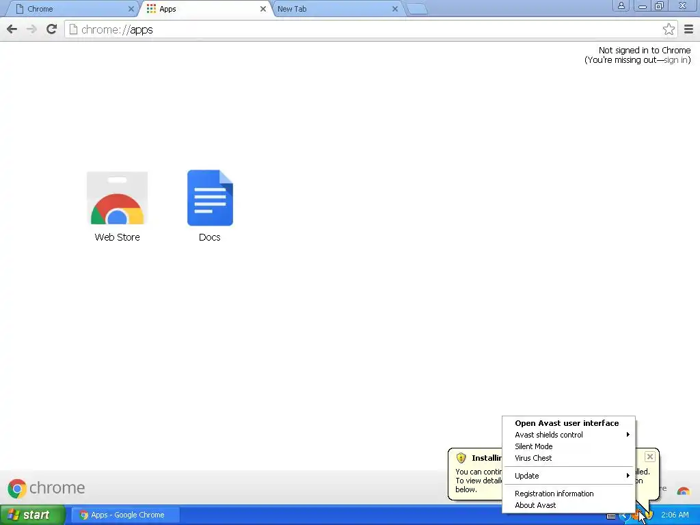Image resolution: width=700 pixels, height=525 pixels.
Task: Expand the Avast shields control submenu
Action: tap(568, 435)
